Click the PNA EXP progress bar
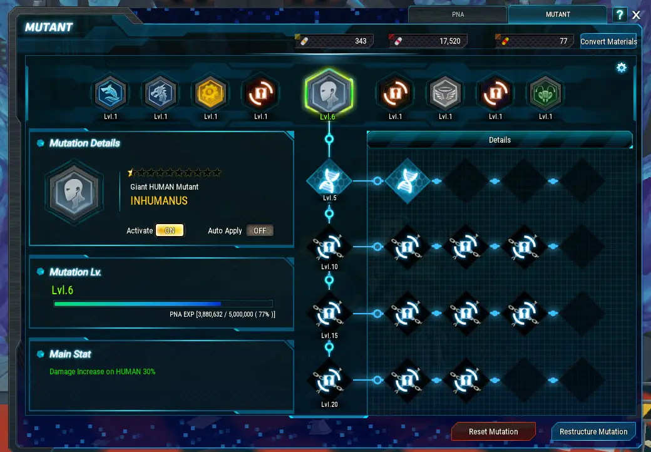 click(x=163, y=304)
